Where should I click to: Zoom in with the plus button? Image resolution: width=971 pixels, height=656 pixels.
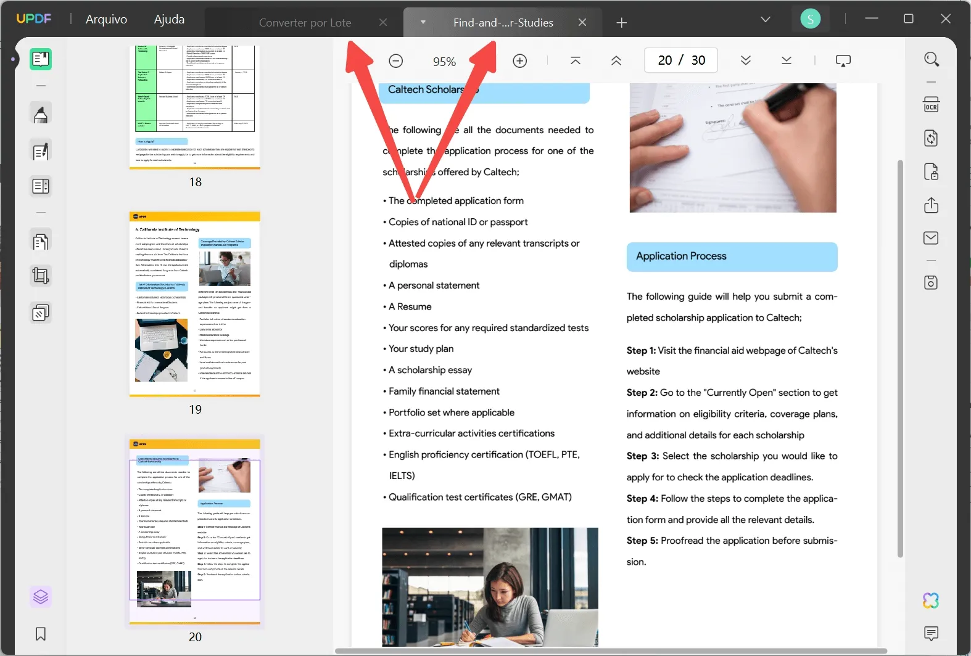[x=520, y=60]
